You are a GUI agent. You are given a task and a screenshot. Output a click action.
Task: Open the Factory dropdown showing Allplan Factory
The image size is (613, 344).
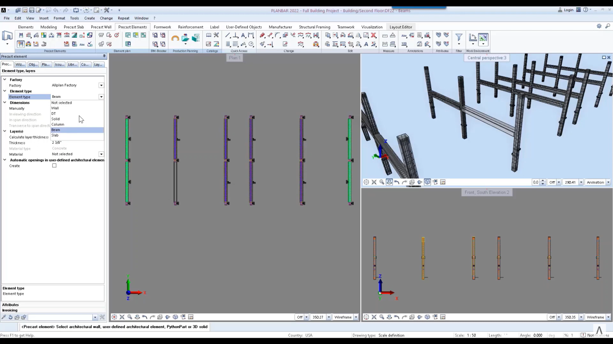tap(101, 85)
